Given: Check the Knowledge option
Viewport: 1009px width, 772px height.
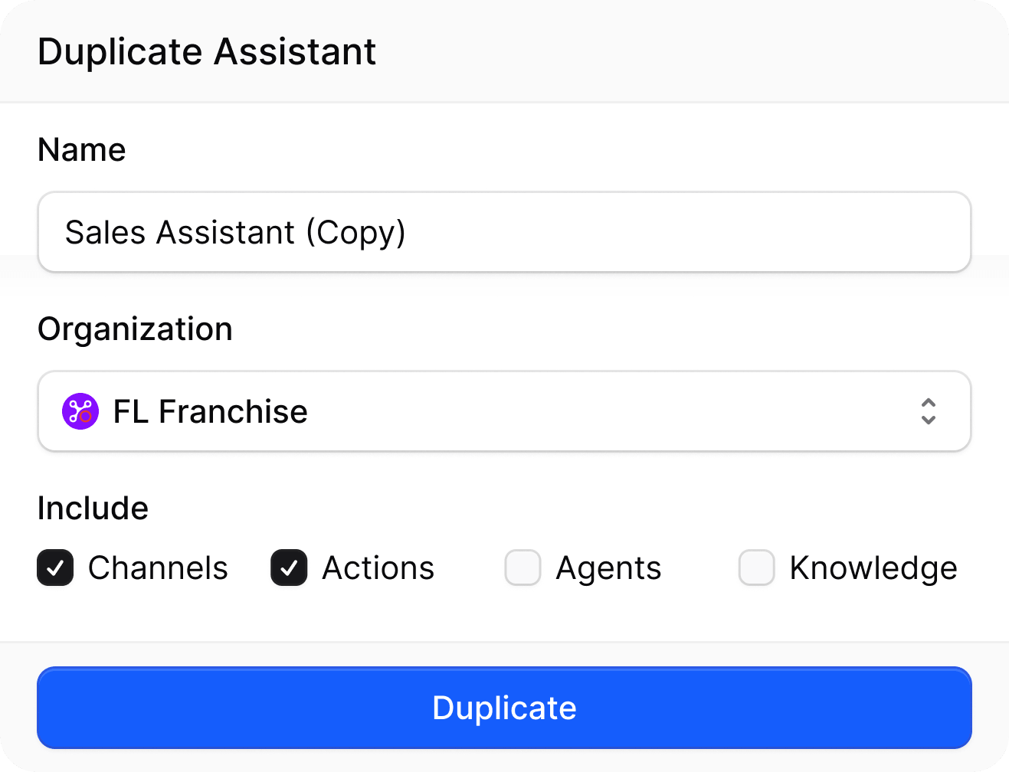Looking at the screenshot, I should [756, 568].
